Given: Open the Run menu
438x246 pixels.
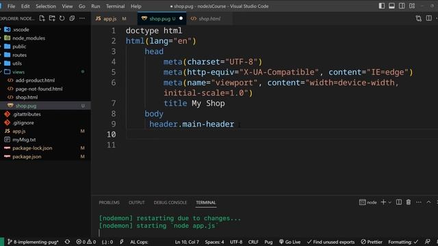Looking at the screenshot, I should 96,6.
